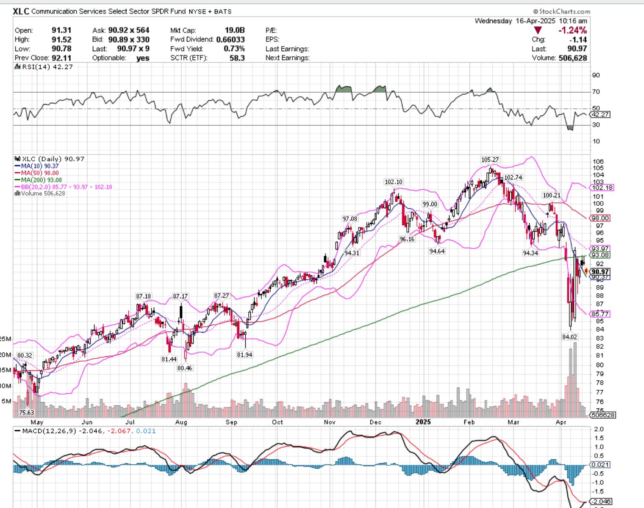The height and width of the screenshot is (508, 644).
Task: Select the XLC ticker symbol in the title
Action: click(21, 11)
